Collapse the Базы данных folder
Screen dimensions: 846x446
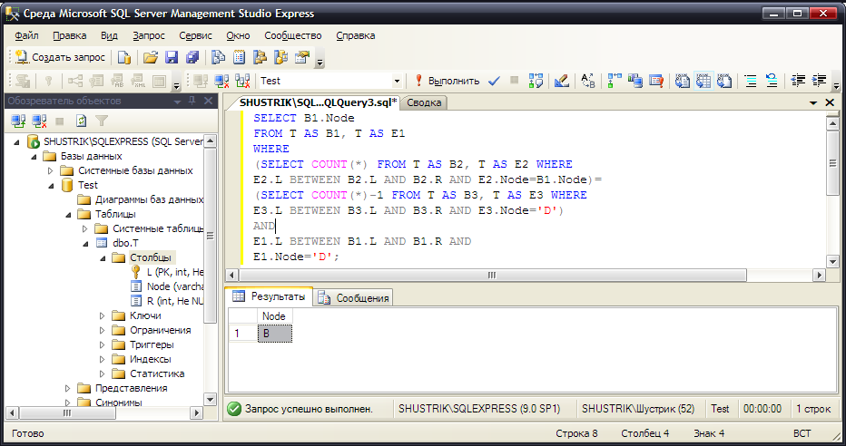point(34,157)
